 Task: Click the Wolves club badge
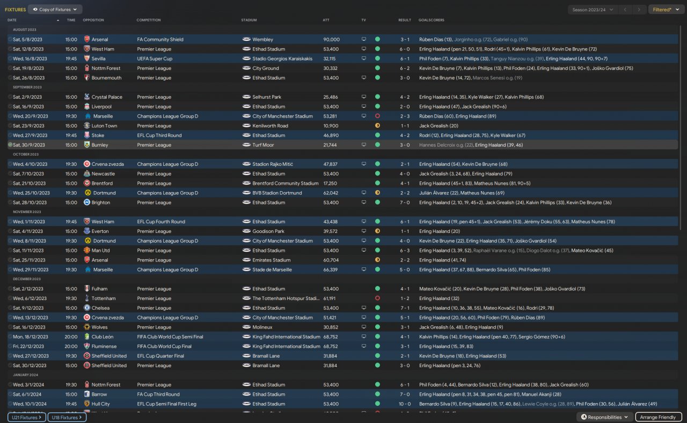coord(87,327)
